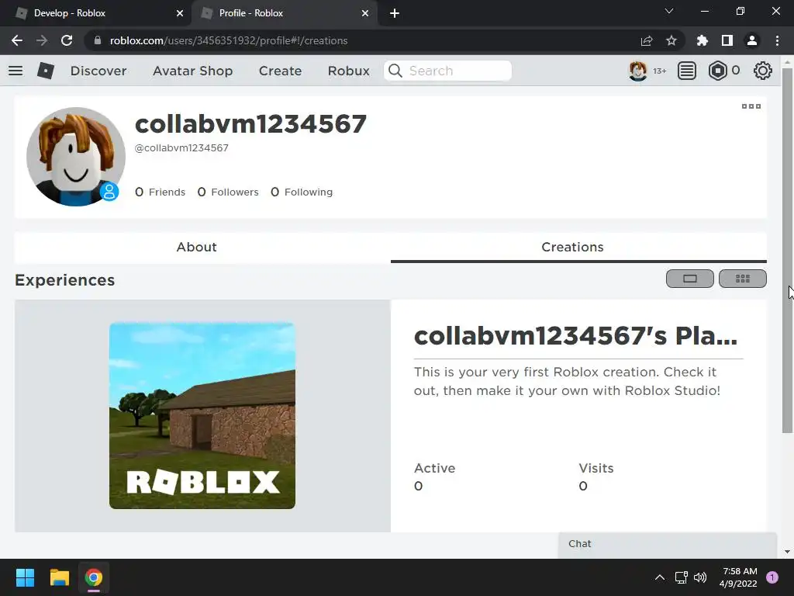Click the Roblox logo home icon

pos(46,71)
